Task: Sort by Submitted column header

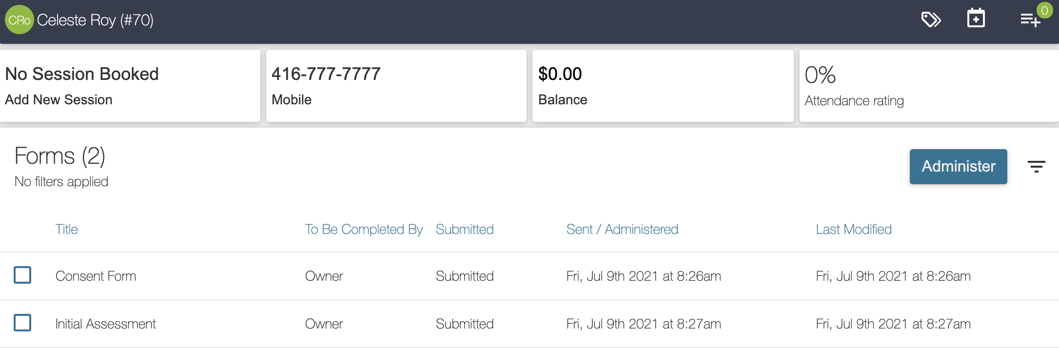Action: (x=465, y=229)
